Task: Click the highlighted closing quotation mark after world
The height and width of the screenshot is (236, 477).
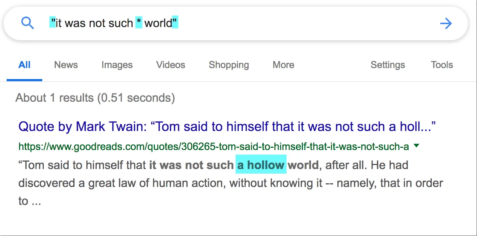Action: [175, 23]
